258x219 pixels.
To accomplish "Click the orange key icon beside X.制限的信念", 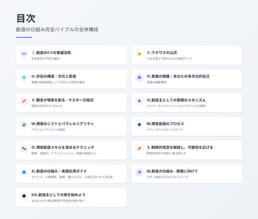I will 139,149.
